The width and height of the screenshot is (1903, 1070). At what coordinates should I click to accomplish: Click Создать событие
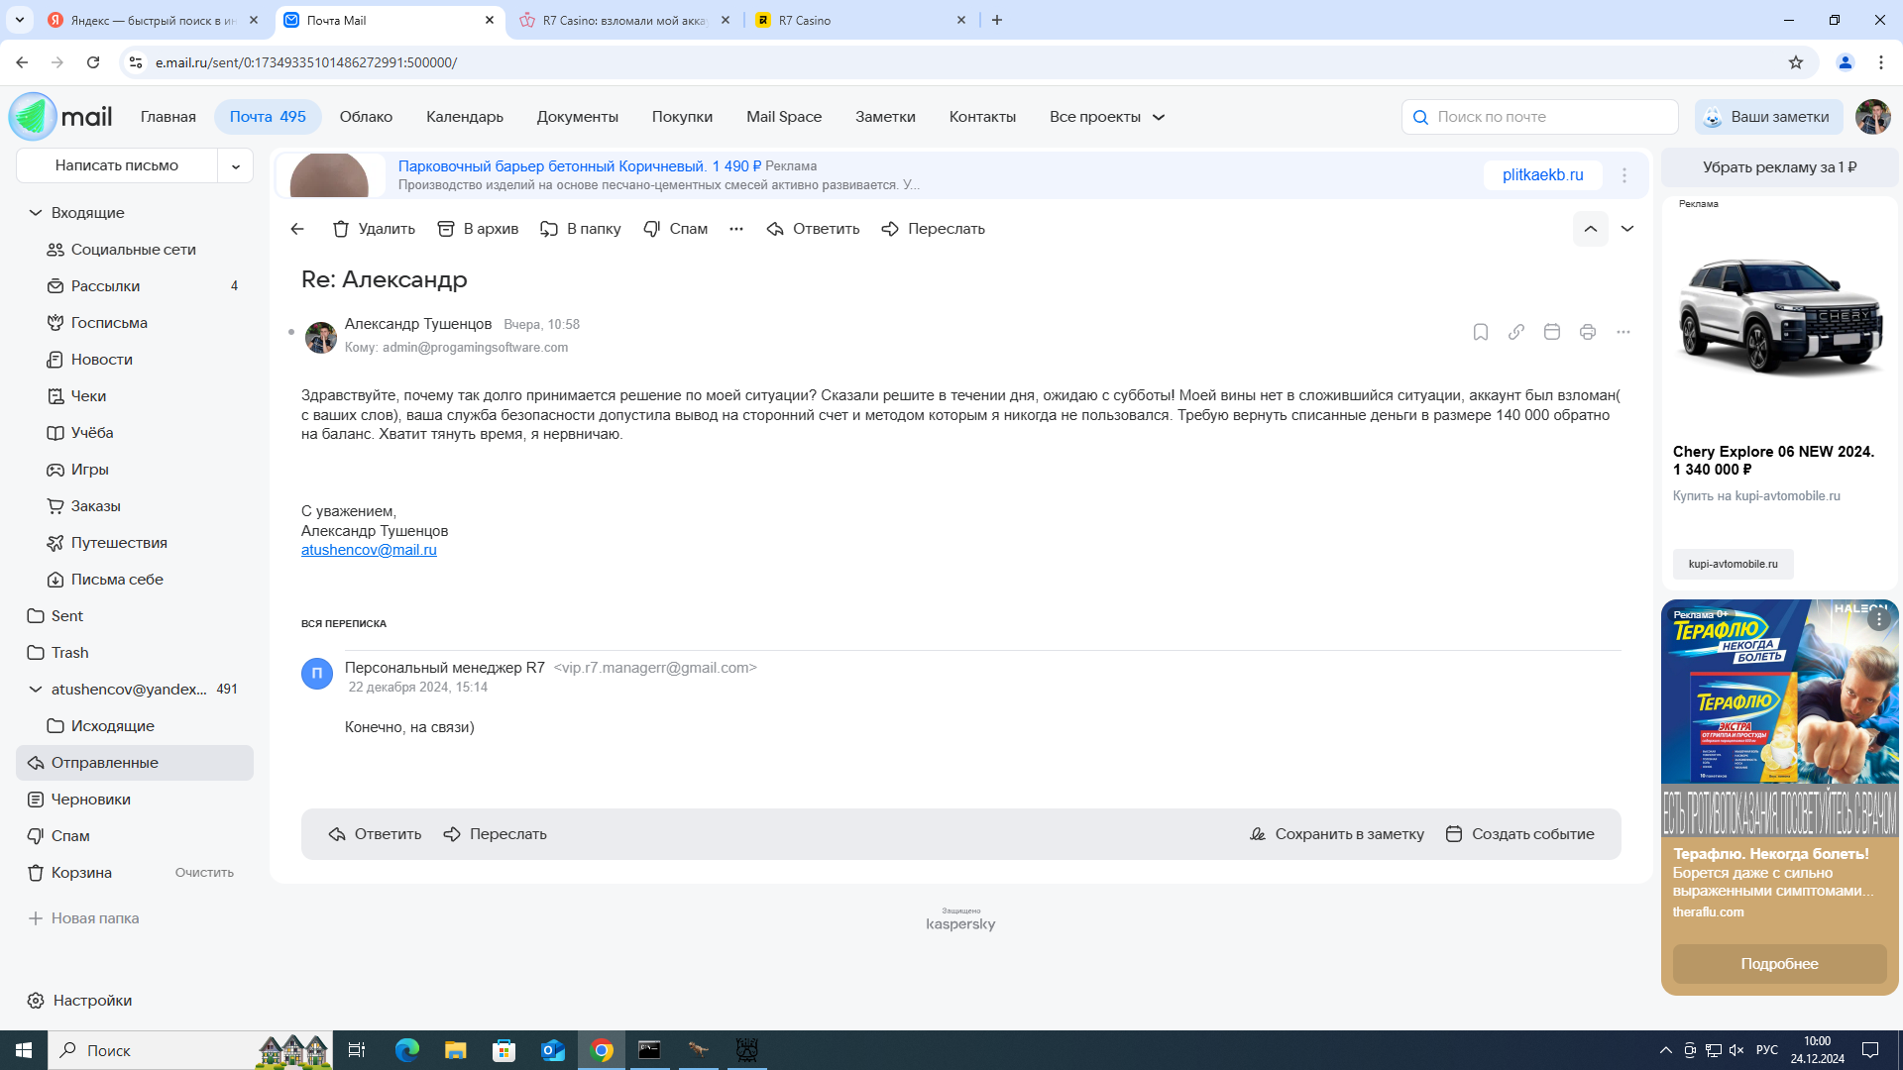[1520, 834]
